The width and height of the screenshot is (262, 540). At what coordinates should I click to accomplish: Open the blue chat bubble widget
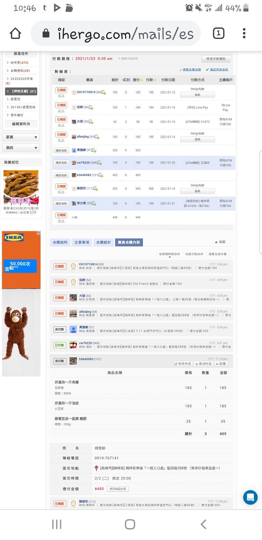pyautogui.click(x=250, y=497)
